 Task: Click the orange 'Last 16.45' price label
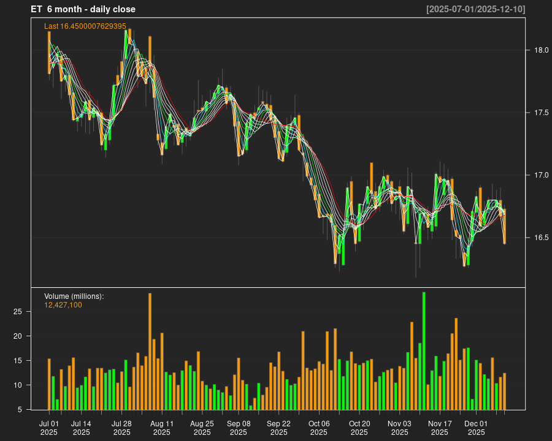pyautogui.click(x=85, y=26)
